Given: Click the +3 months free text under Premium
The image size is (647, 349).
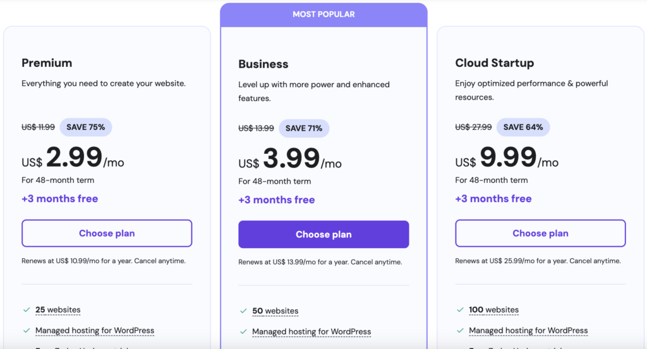Looking at the screenshot, I should coord(60,199).
